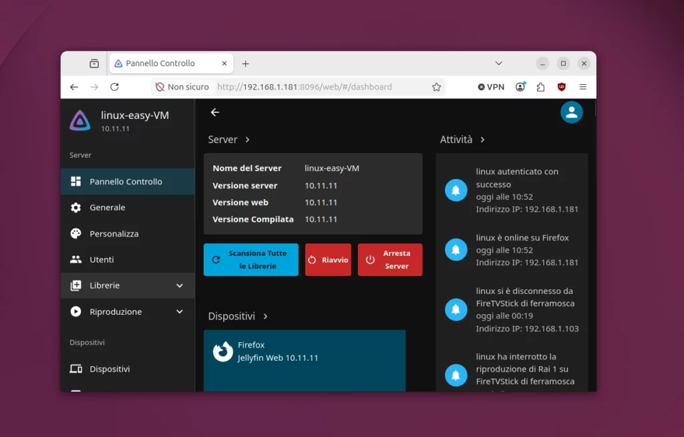Open Pannello Controllo in sidebar
684x437 pixels.
[x=128, y=182]
